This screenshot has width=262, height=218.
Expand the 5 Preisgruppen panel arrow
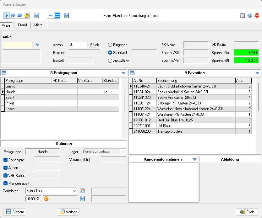124,73
